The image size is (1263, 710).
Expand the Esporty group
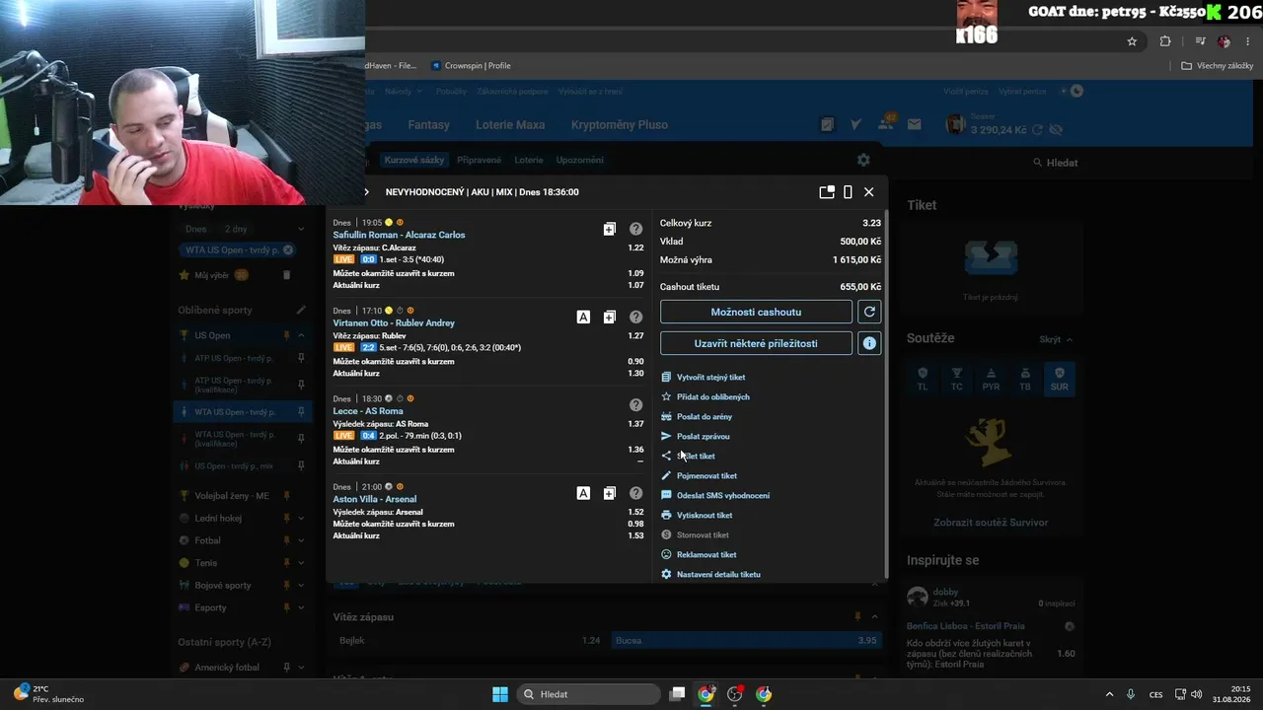[301, 608]
